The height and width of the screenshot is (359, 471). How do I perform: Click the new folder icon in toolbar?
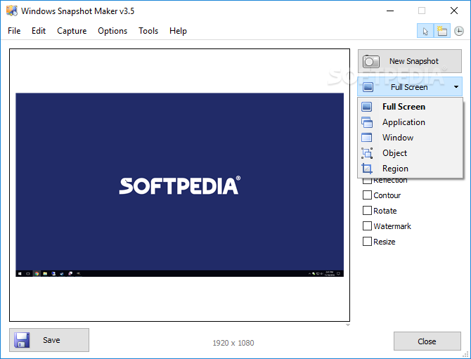(x=442, y=31)
